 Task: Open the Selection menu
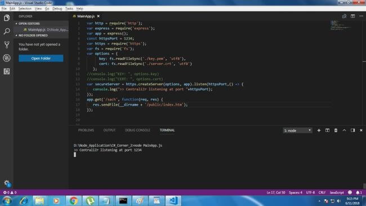pyautogui.click(x=25, y=8)
